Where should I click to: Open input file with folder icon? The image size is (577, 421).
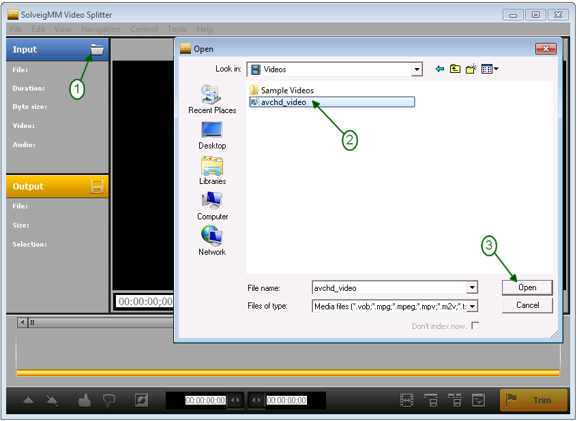pos(97,49)
